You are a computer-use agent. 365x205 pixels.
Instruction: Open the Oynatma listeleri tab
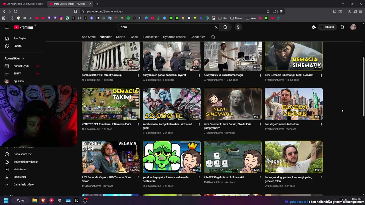175,37
